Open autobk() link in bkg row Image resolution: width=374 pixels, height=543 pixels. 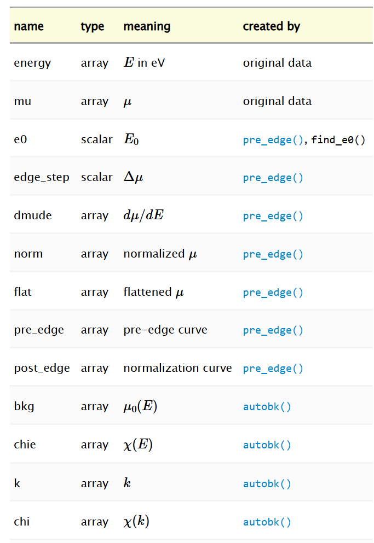coord(267,406)
